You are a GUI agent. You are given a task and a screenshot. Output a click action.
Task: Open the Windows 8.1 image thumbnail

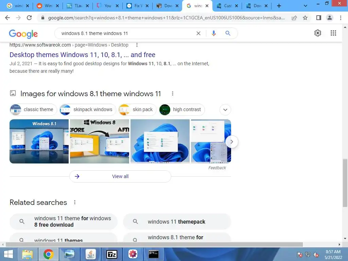[39, 141]
